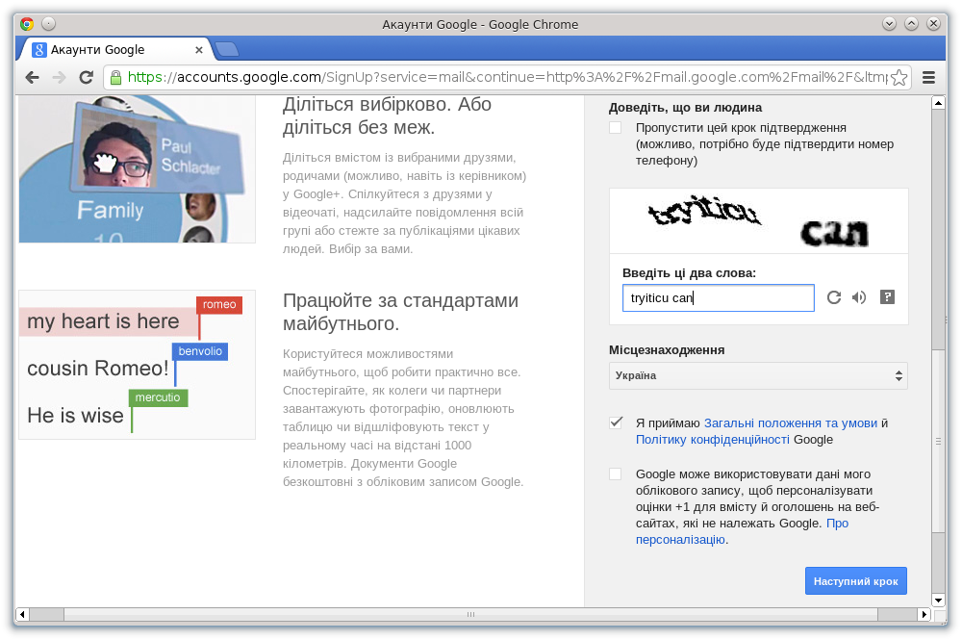Screen dimensions: 962x640
Task: Click the Chrome logo in title bar
Action: point(27,24)
